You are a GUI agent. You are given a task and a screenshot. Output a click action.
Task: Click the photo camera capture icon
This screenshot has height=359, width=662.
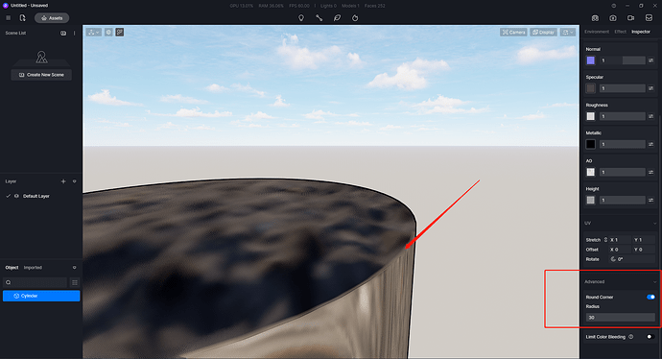[613, 17]
